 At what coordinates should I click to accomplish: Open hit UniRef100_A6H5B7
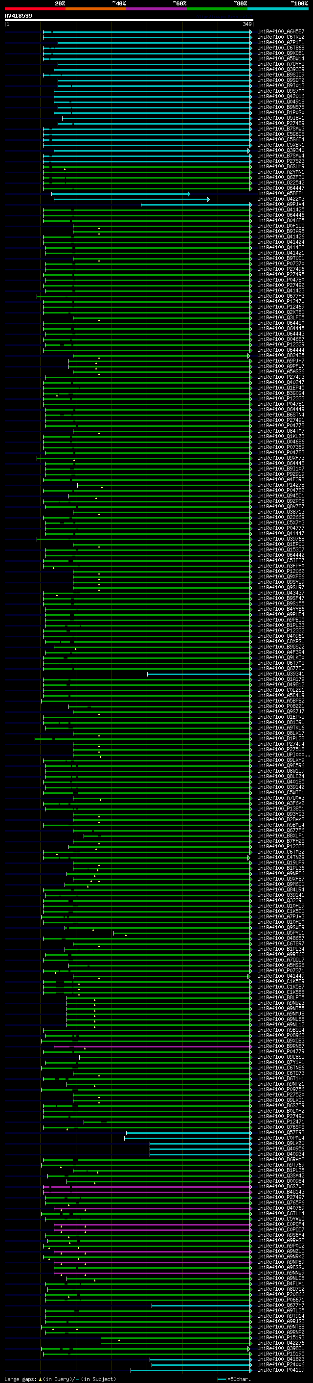pyautogui.click(x=280, y=32)
